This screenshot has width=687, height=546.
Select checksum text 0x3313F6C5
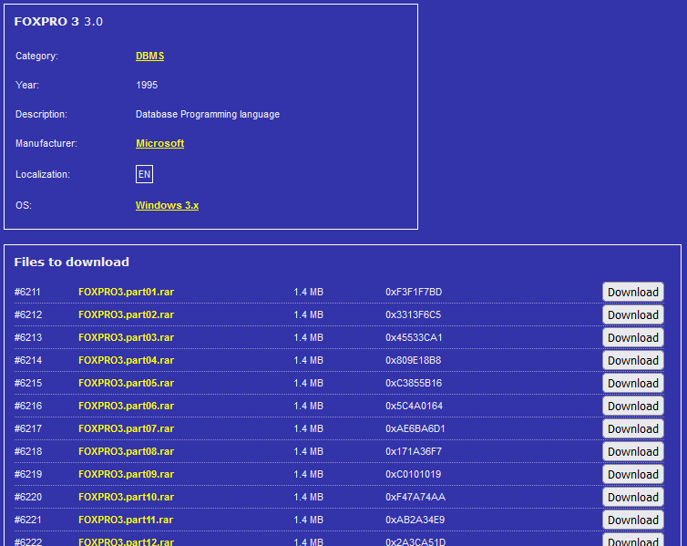click(x=413, y=314)
